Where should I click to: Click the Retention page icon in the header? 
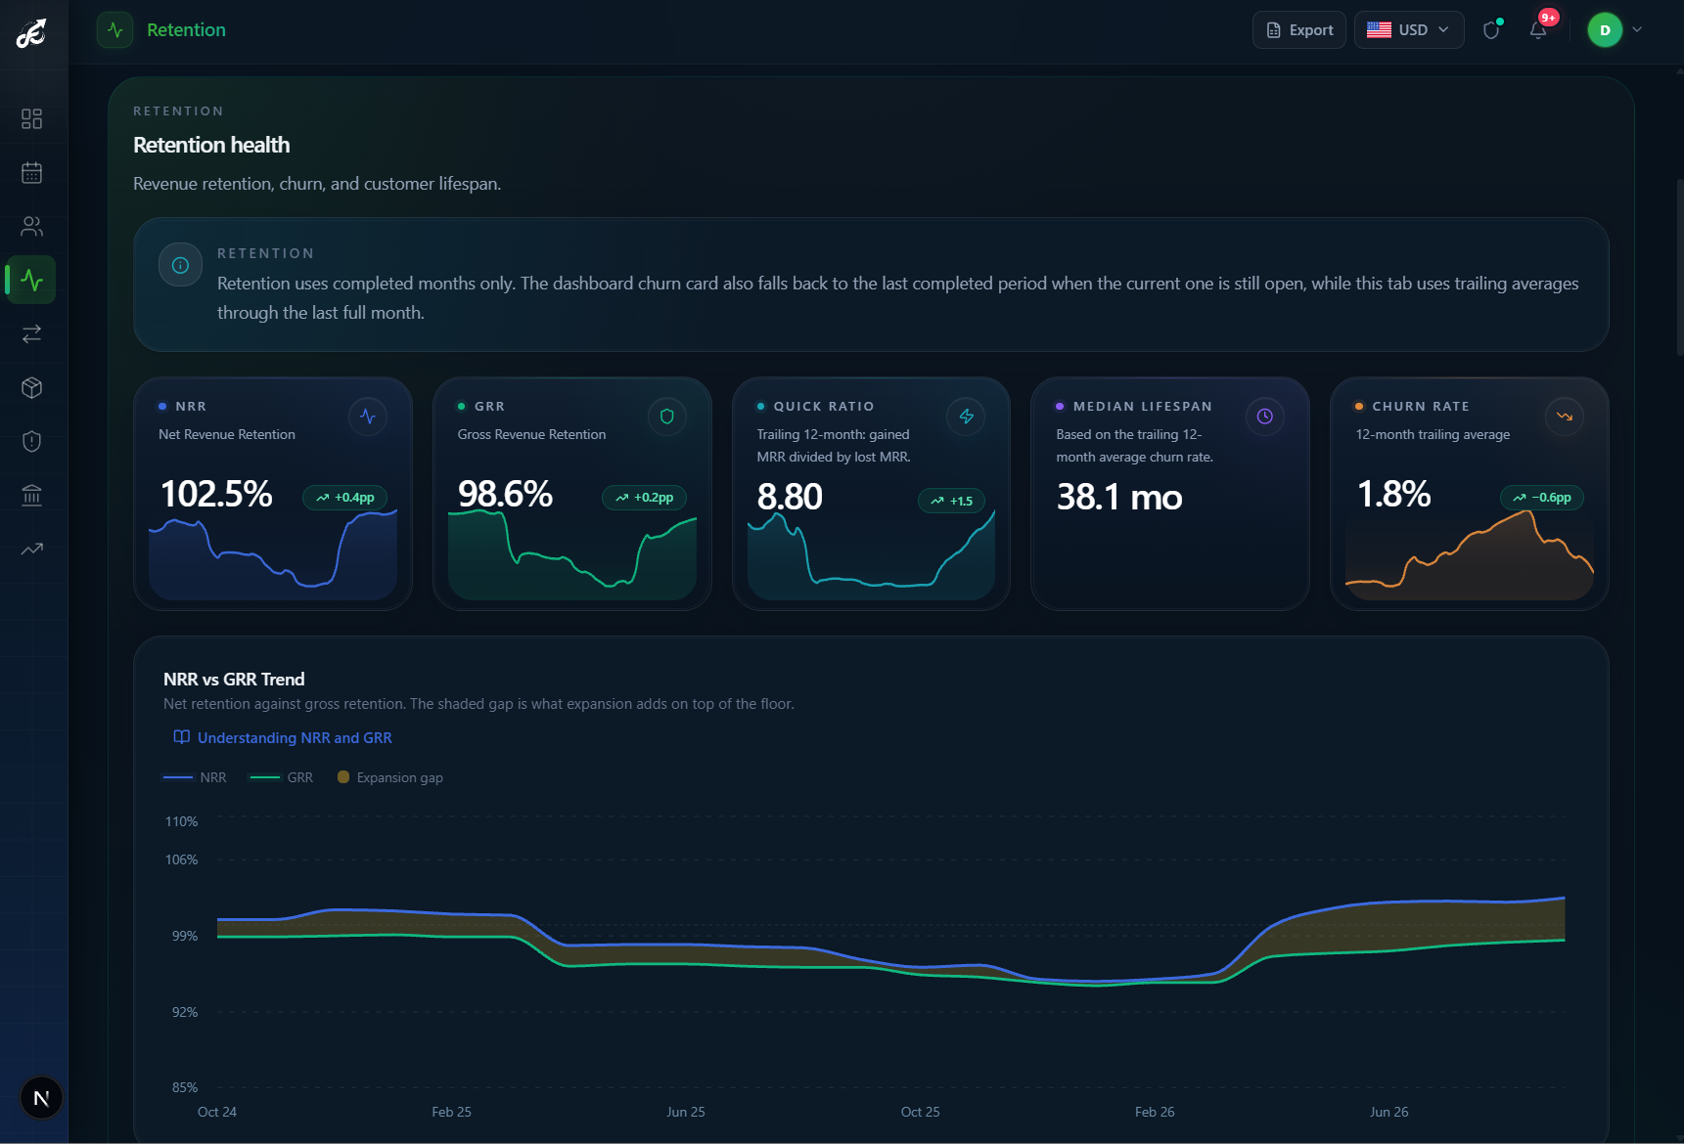pos(115,30)
